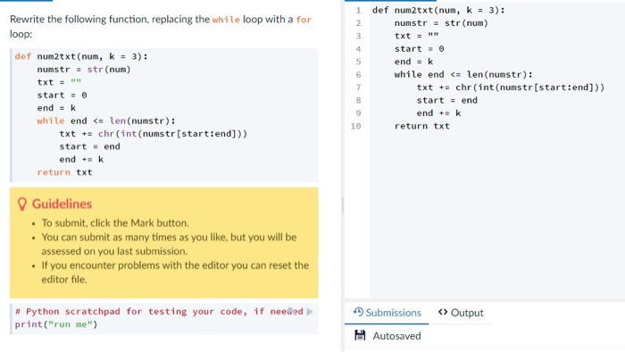This screenshot has width=625, height=352.
Task: Switch to the Submissions tab
Action: pos(387,313)
